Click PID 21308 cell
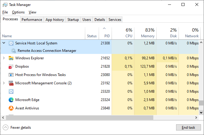This screenshot has height=135, width=204. pos(105,43)
